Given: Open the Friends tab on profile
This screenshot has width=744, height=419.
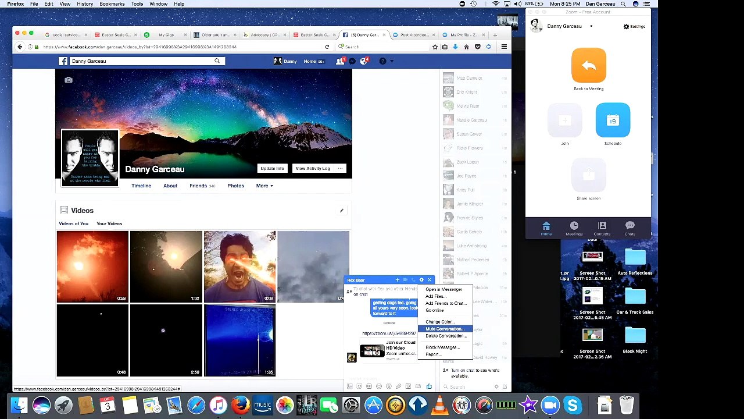Looking at the screenshot, I should pos(202,186).
